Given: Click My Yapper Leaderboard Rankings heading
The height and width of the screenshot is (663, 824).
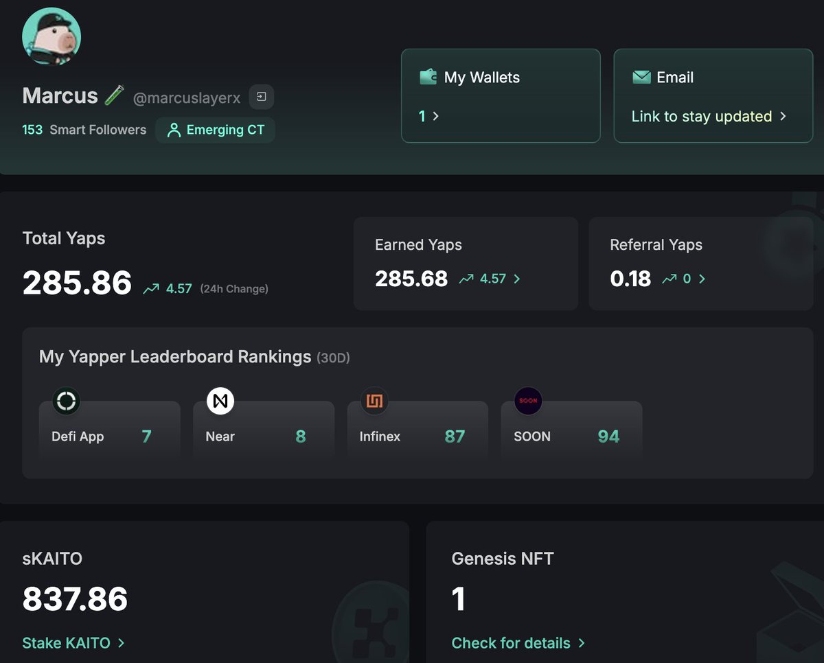Looking at the screenshot, I should [175, 357].
